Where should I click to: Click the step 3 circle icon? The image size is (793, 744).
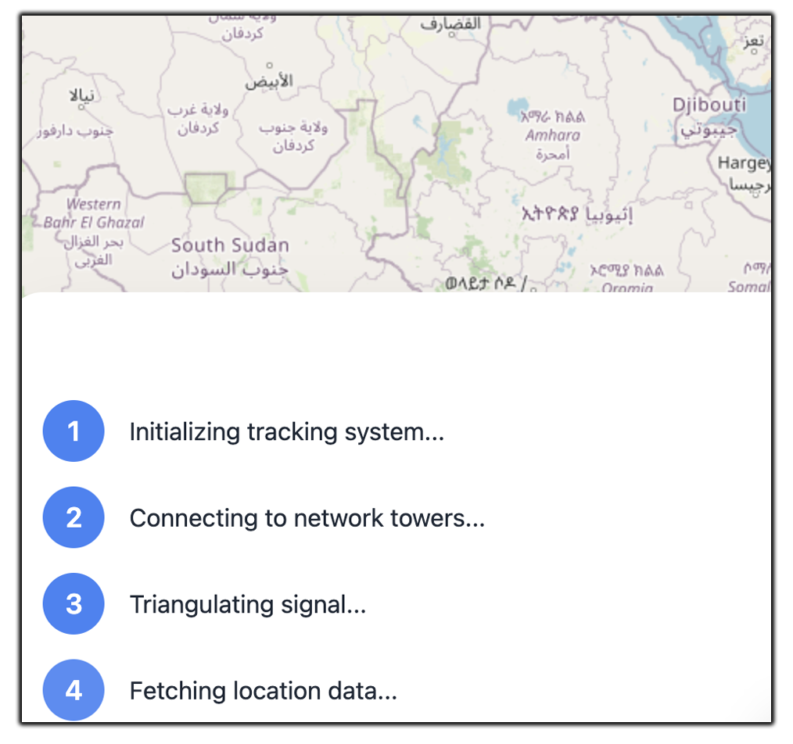pos(74,604)
